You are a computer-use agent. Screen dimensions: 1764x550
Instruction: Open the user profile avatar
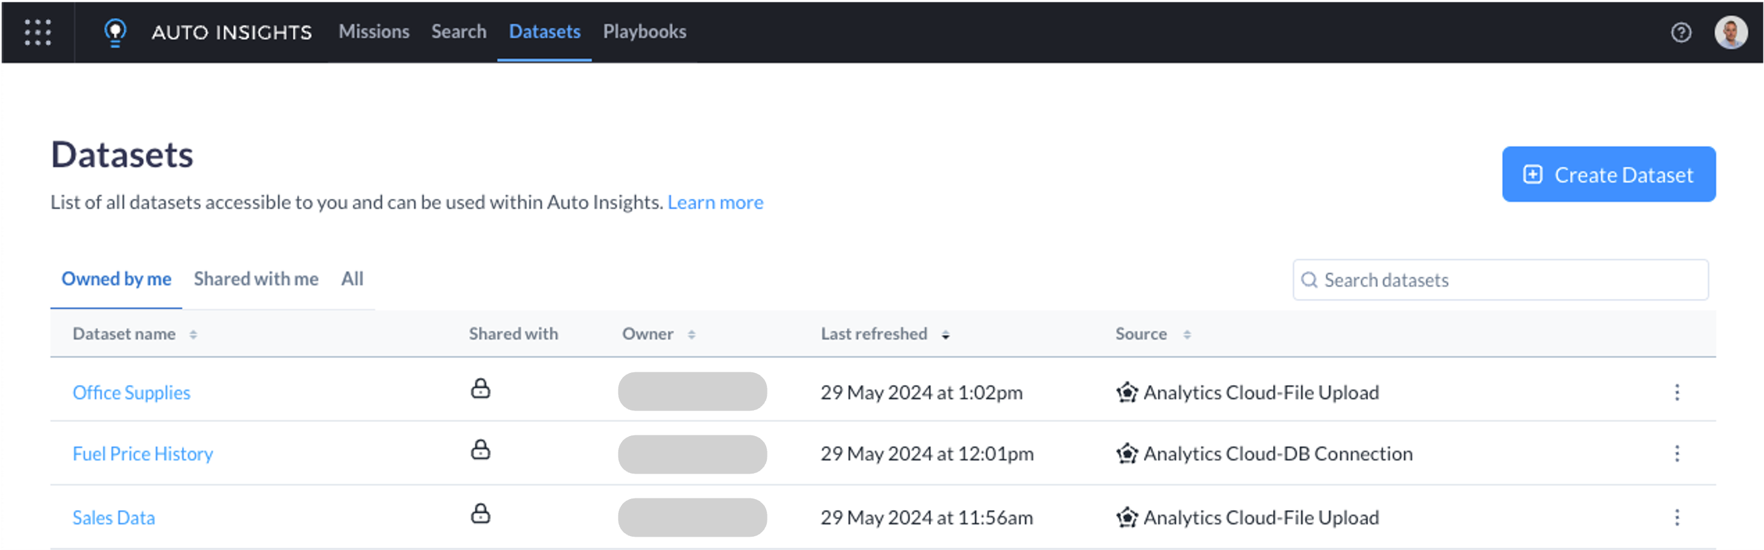click(x=1730, y=32)
